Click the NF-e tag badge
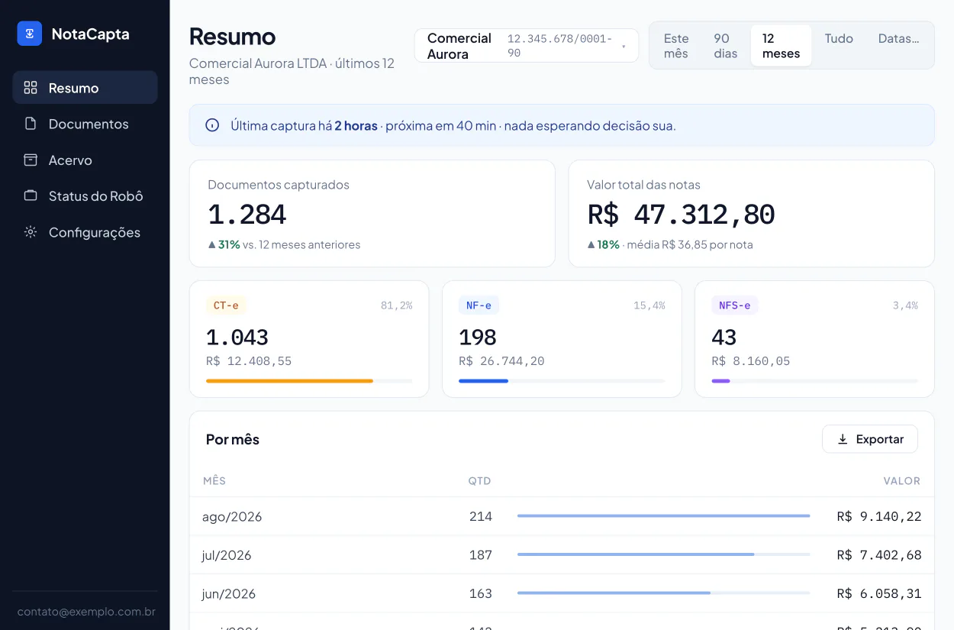Screen dimensions: 954x630 pos(479,305)
